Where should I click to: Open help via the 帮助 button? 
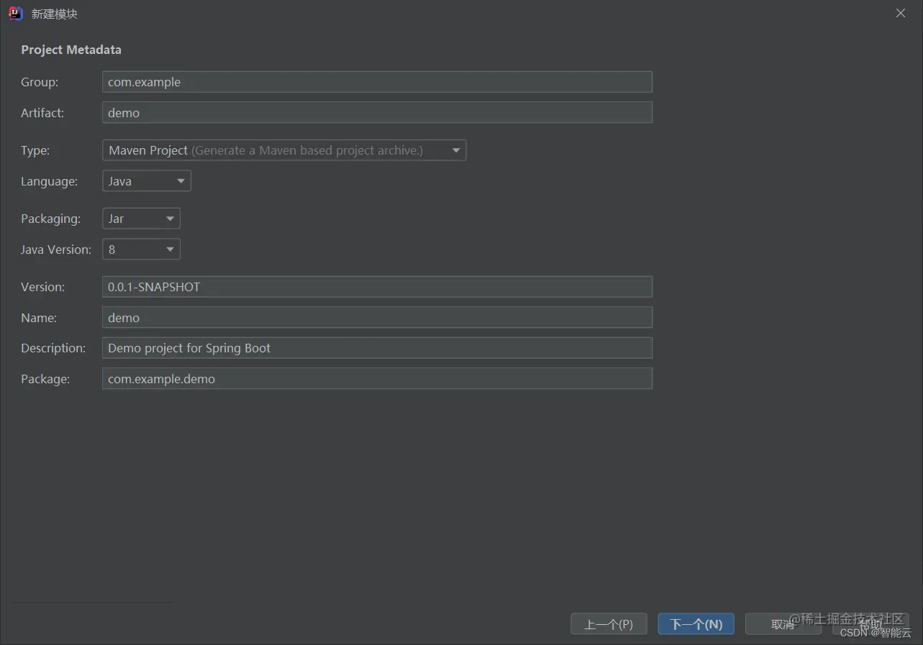coord(870,624)
